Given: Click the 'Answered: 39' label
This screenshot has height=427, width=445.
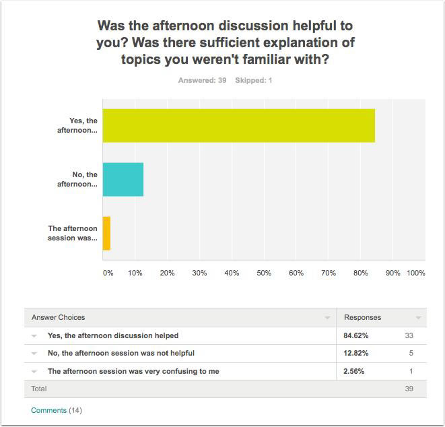Looking at the screenshot, I should (202, 80).
